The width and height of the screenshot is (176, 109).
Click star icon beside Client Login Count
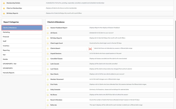pyautogui.click(x=48, y=43)
